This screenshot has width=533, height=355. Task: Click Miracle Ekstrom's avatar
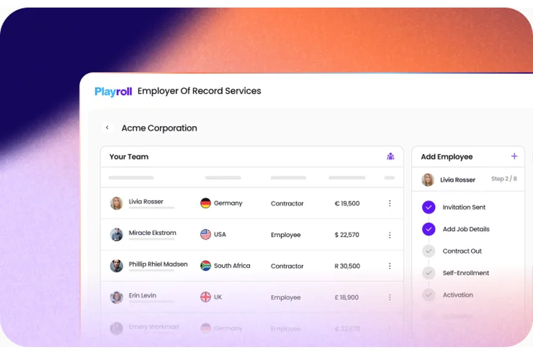click(x=116, y=235)
